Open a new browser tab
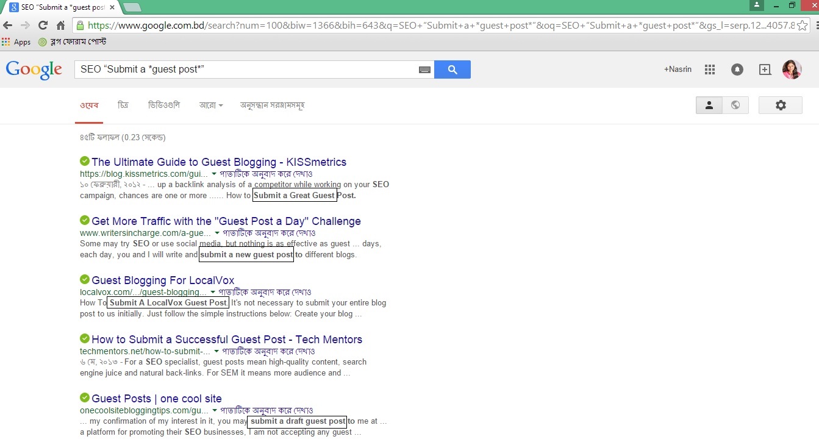Screen dimensions: 819x442 132,7
